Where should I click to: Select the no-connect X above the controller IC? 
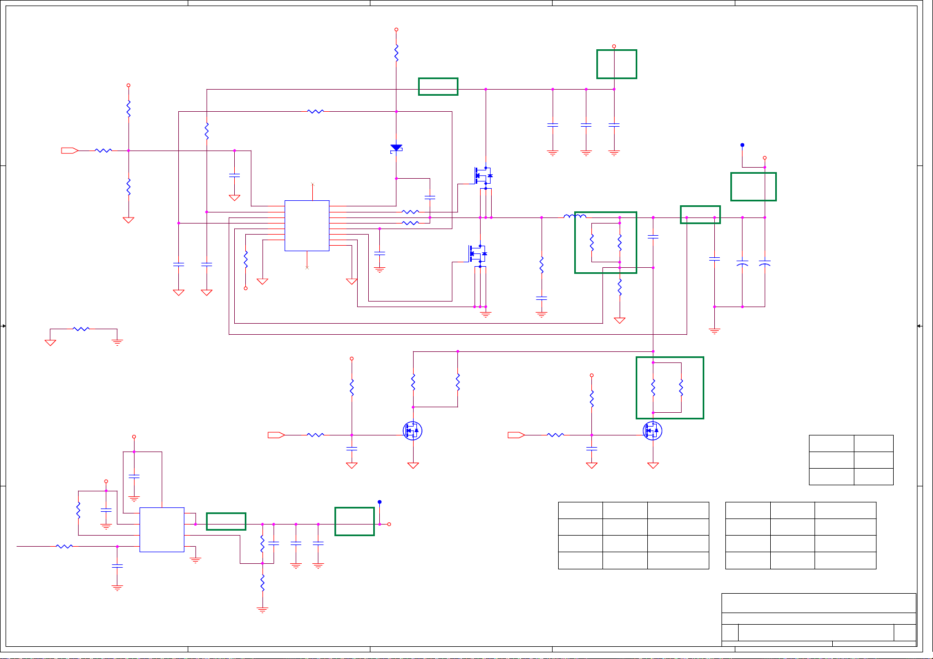click(x=313, y=184)
